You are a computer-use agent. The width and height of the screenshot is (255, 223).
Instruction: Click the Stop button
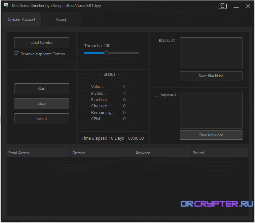point(42,103)
